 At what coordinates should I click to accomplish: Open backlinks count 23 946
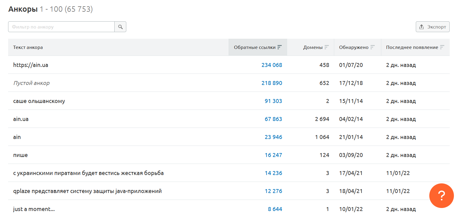pos(273,137)
